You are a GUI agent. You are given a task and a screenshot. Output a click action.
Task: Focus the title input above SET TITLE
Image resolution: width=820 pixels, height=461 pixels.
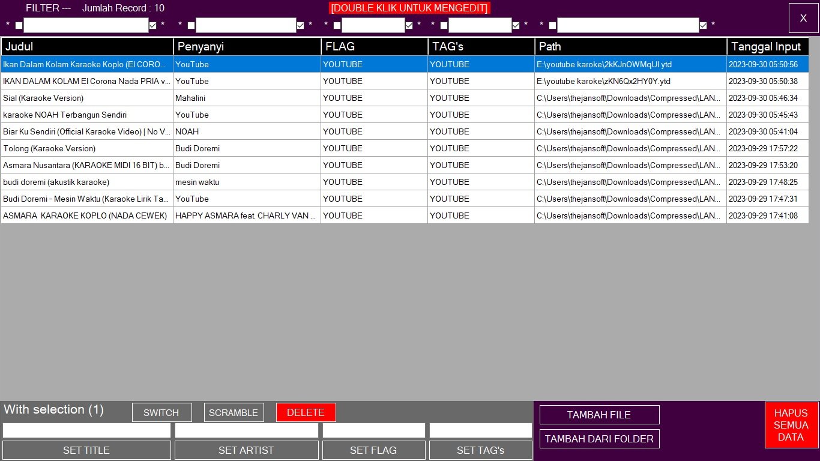pyautogui.click(x=86, y=430)
